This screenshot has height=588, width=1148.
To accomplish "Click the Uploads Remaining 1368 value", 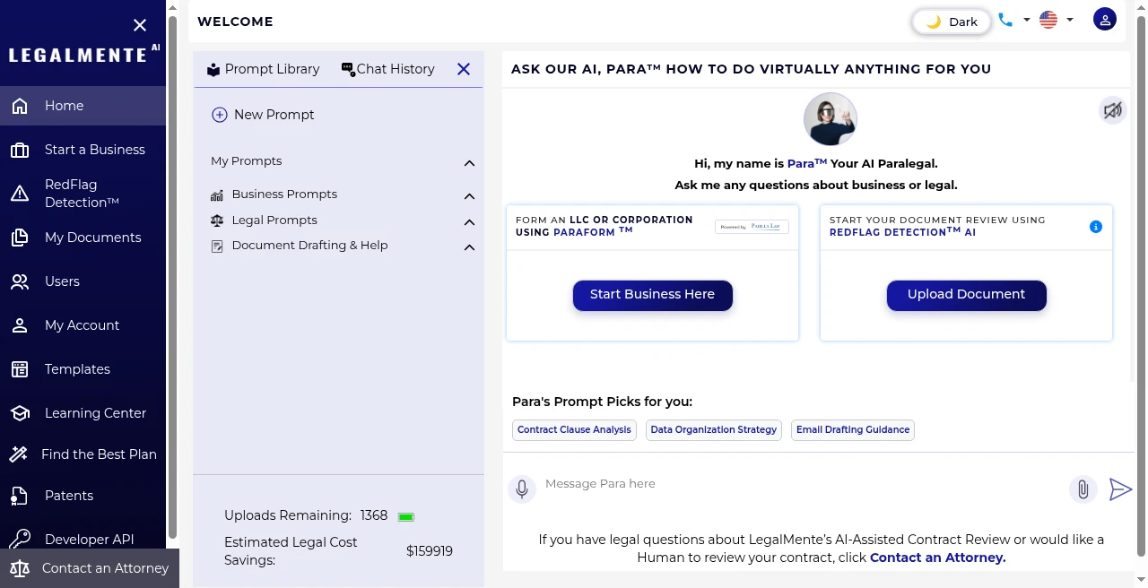I will (374, 516).
